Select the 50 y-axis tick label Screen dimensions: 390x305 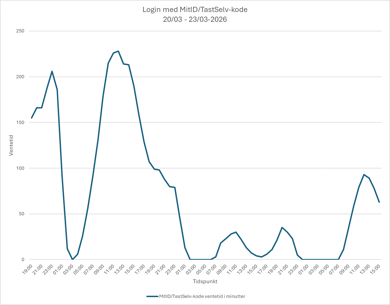[x=21, y=214]
